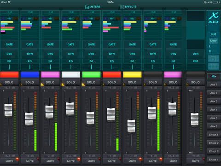This screenshot has width=221, height=166.
Task: Select channel 4 white color strip
Action: (71, 75)
